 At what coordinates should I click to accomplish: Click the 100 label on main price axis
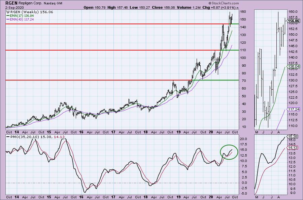[243, 58]
